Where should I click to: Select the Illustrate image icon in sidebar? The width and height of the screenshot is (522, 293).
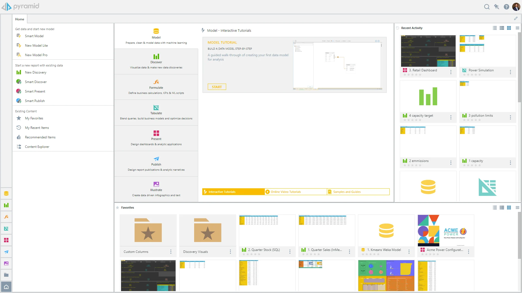click(x=6, y=263)
